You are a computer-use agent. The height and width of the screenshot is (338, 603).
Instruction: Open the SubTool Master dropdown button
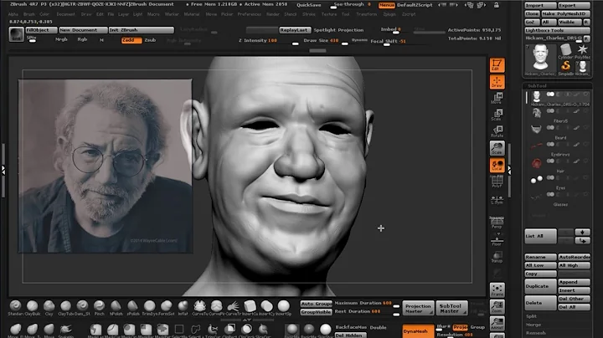coord(451,308)
